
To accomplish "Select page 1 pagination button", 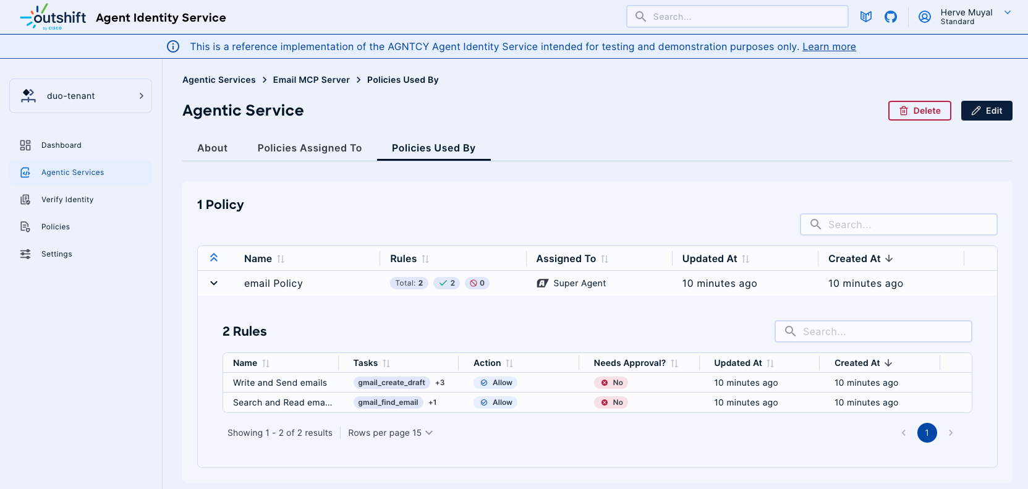I will click(927, 433).
